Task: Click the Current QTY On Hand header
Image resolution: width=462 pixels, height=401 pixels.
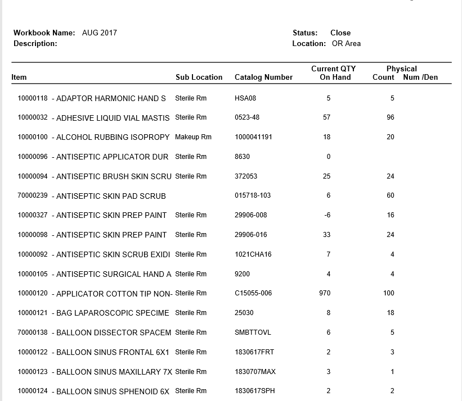Action: [334, 73]
